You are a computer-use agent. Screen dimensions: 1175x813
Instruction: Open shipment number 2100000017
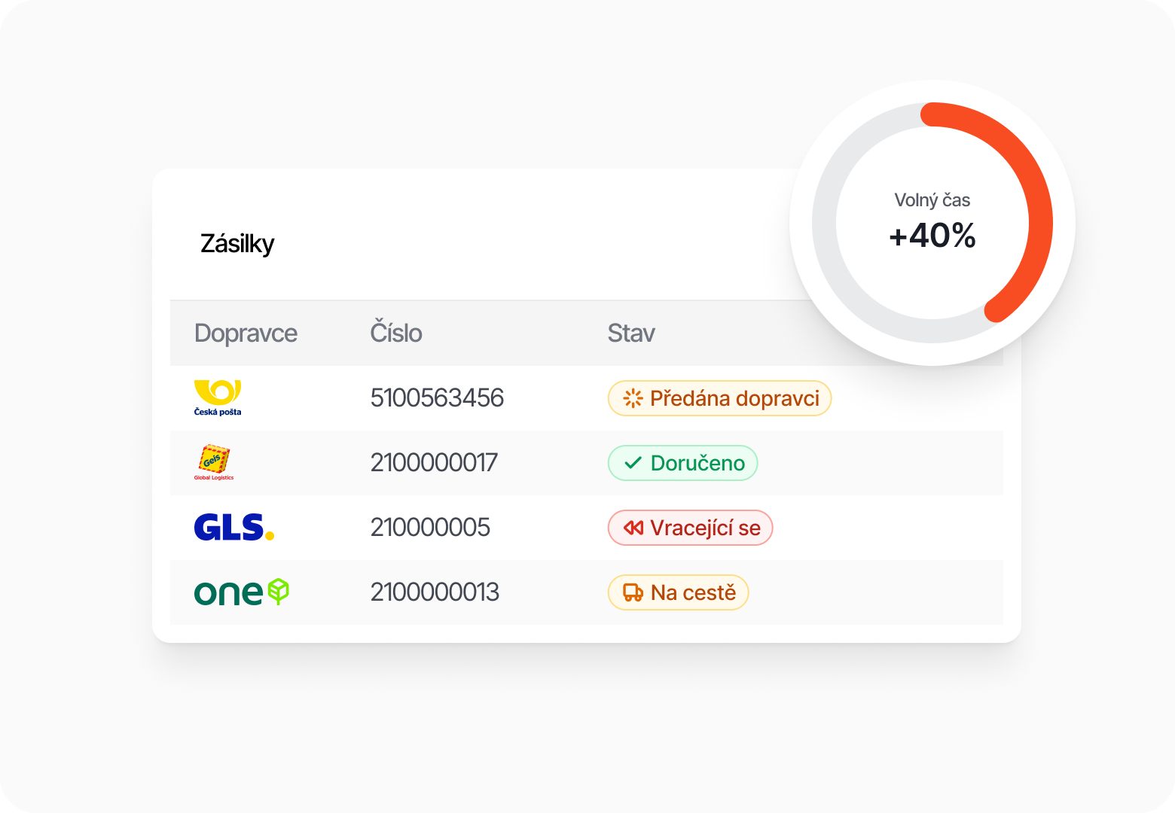coord(434,462)
